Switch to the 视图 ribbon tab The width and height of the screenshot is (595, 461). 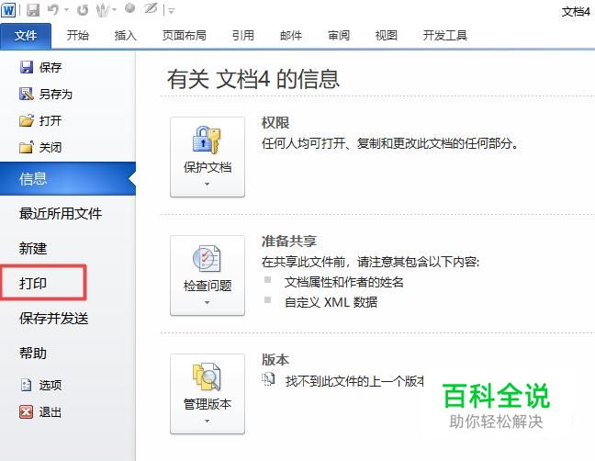387,36
